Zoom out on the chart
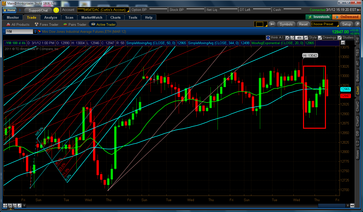This screenshot has width=363, height=212. point(15,205)
